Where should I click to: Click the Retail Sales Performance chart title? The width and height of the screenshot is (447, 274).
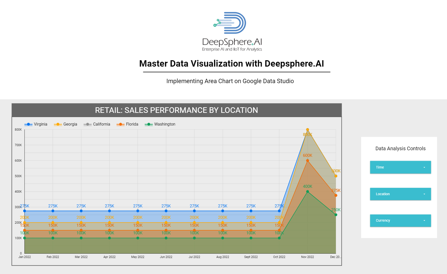176,110
